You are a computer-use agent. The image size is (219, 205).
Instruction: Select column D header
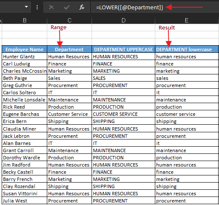pyautogui.click(x=123, y=20)
